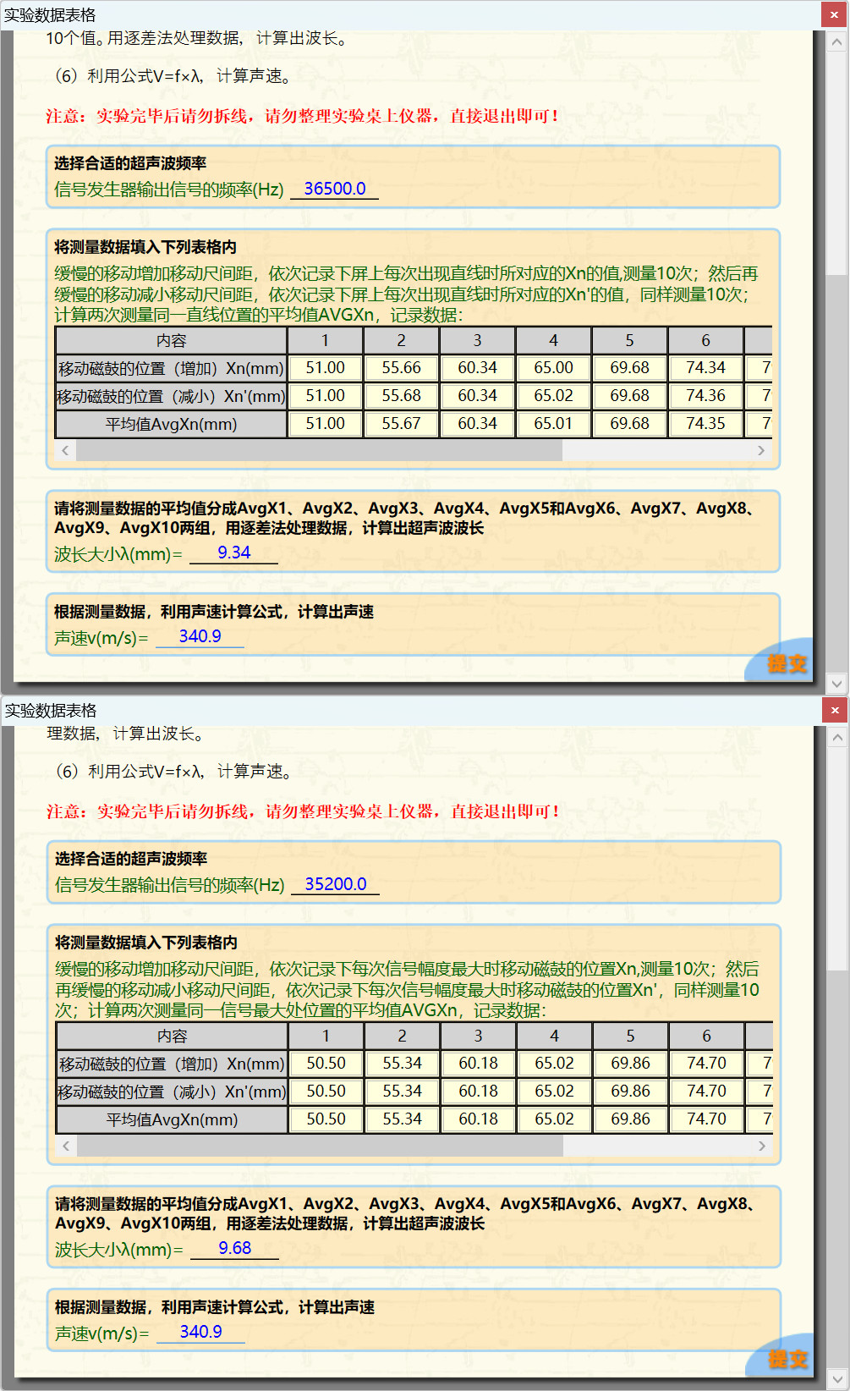Close the window showing frequency 36500.0
Image resolution: width=850 pixels, height=1391 pixels.
pos(835,14)
